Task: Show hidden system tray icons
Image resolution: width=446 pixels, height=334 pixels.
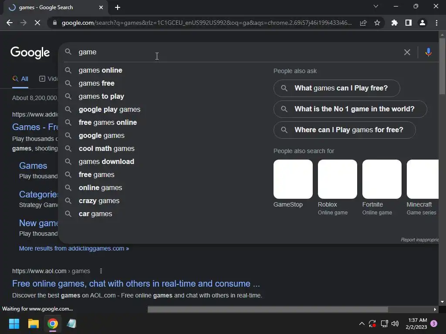Action: coord(362,324)
